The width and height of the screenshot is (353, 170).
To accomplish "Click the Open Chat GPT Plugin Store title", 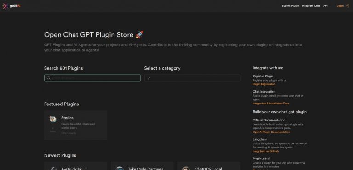I will [x=94, y=35].
